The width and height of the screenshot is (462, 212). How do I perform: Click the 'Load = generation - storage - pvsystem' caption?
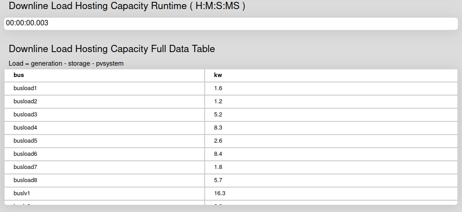pos(66,63)
